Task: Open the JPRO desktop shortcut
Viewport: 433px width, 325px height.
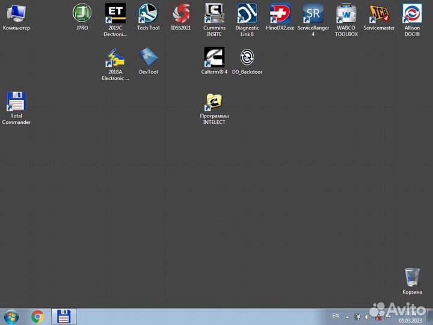Action: coord(82,13)
